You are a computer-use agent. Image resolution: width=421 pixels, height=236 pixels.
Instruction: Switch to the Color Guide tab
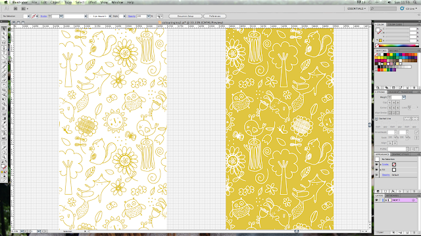[395, 24]
